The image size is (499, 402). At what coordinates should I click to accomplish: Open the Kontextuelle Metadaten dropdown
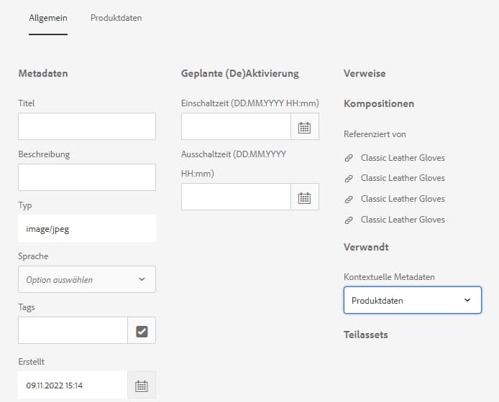(x=412, y=300)
